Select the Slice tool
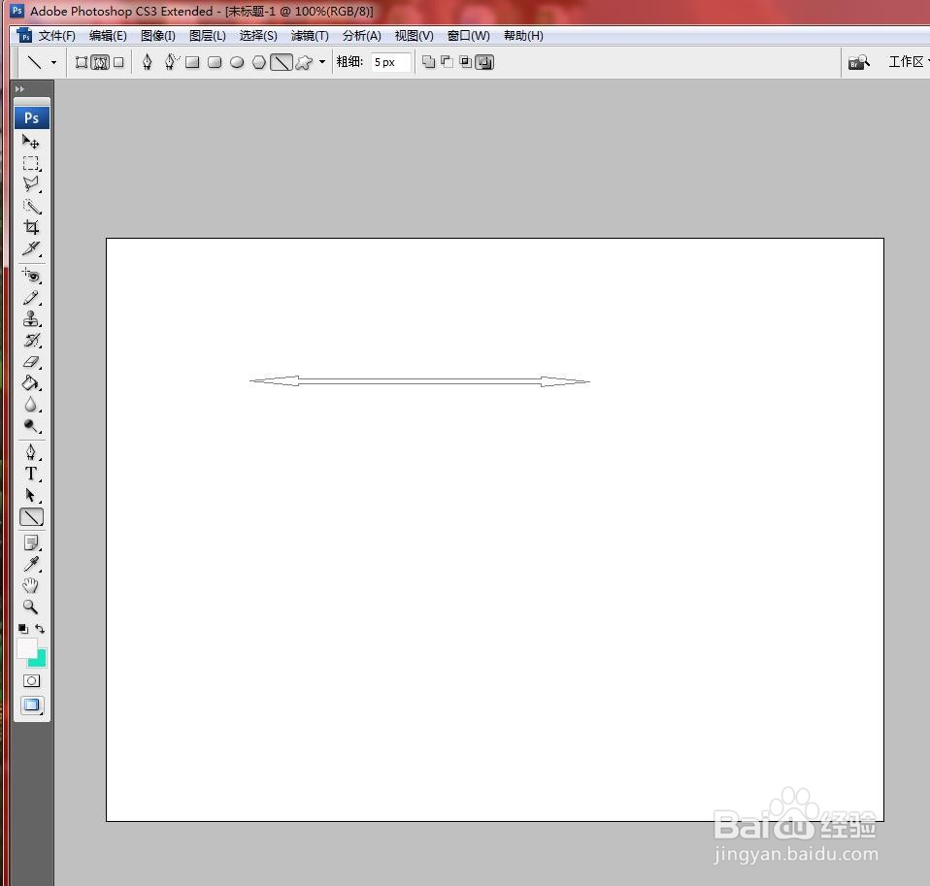This screenshot has height=886, width=930. tap(30, 248)
